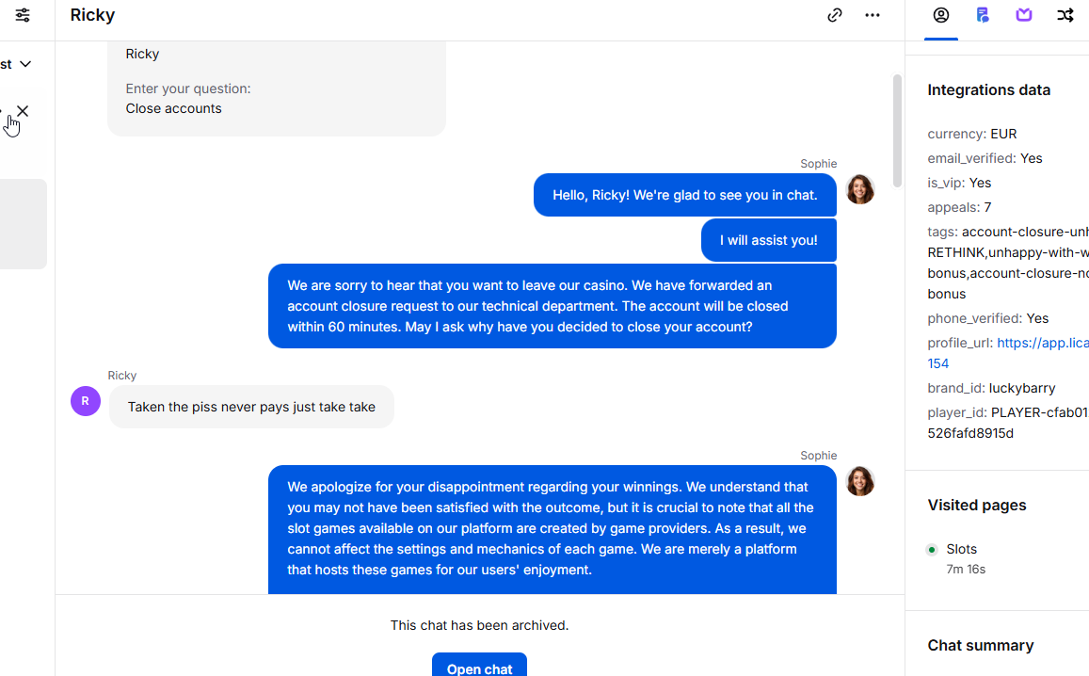
Task: Click Ricky's purple R avatar
Action: point(86,401)
